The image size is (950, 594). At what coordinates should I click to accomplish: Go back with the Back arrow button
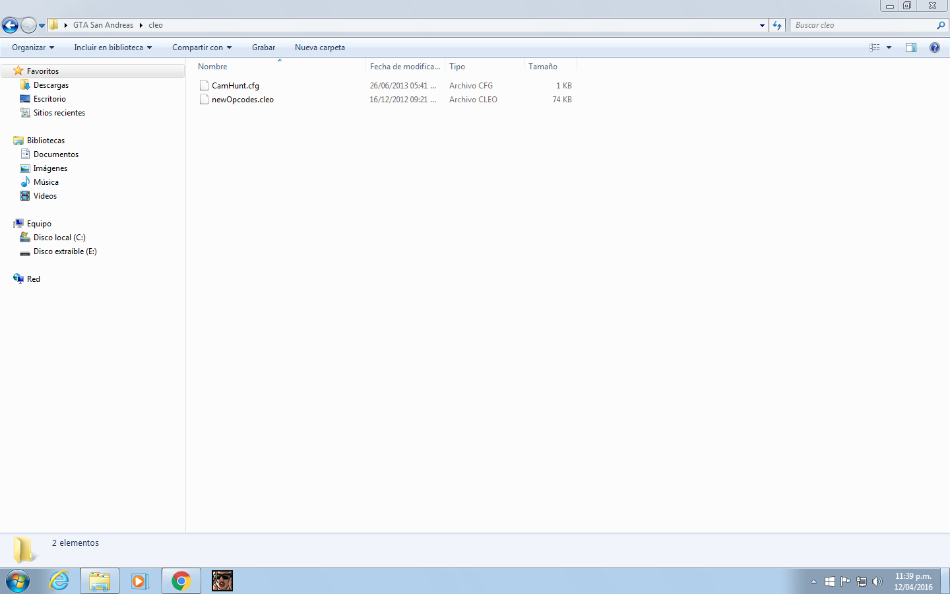click(x=10, y=25)
